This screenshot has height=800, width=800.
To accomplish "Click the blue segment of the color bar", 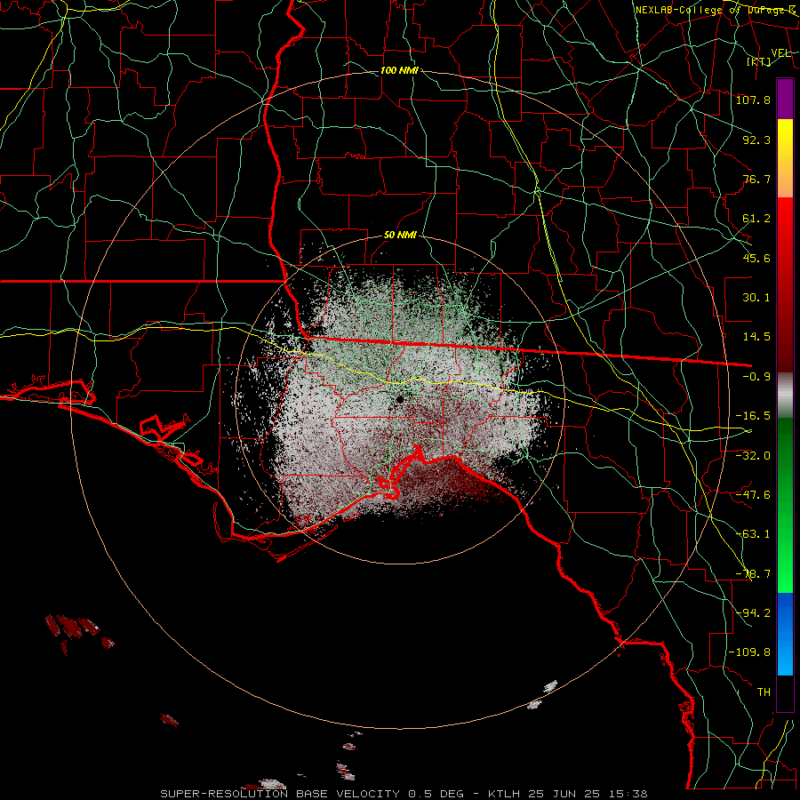I will click(785, 634).
